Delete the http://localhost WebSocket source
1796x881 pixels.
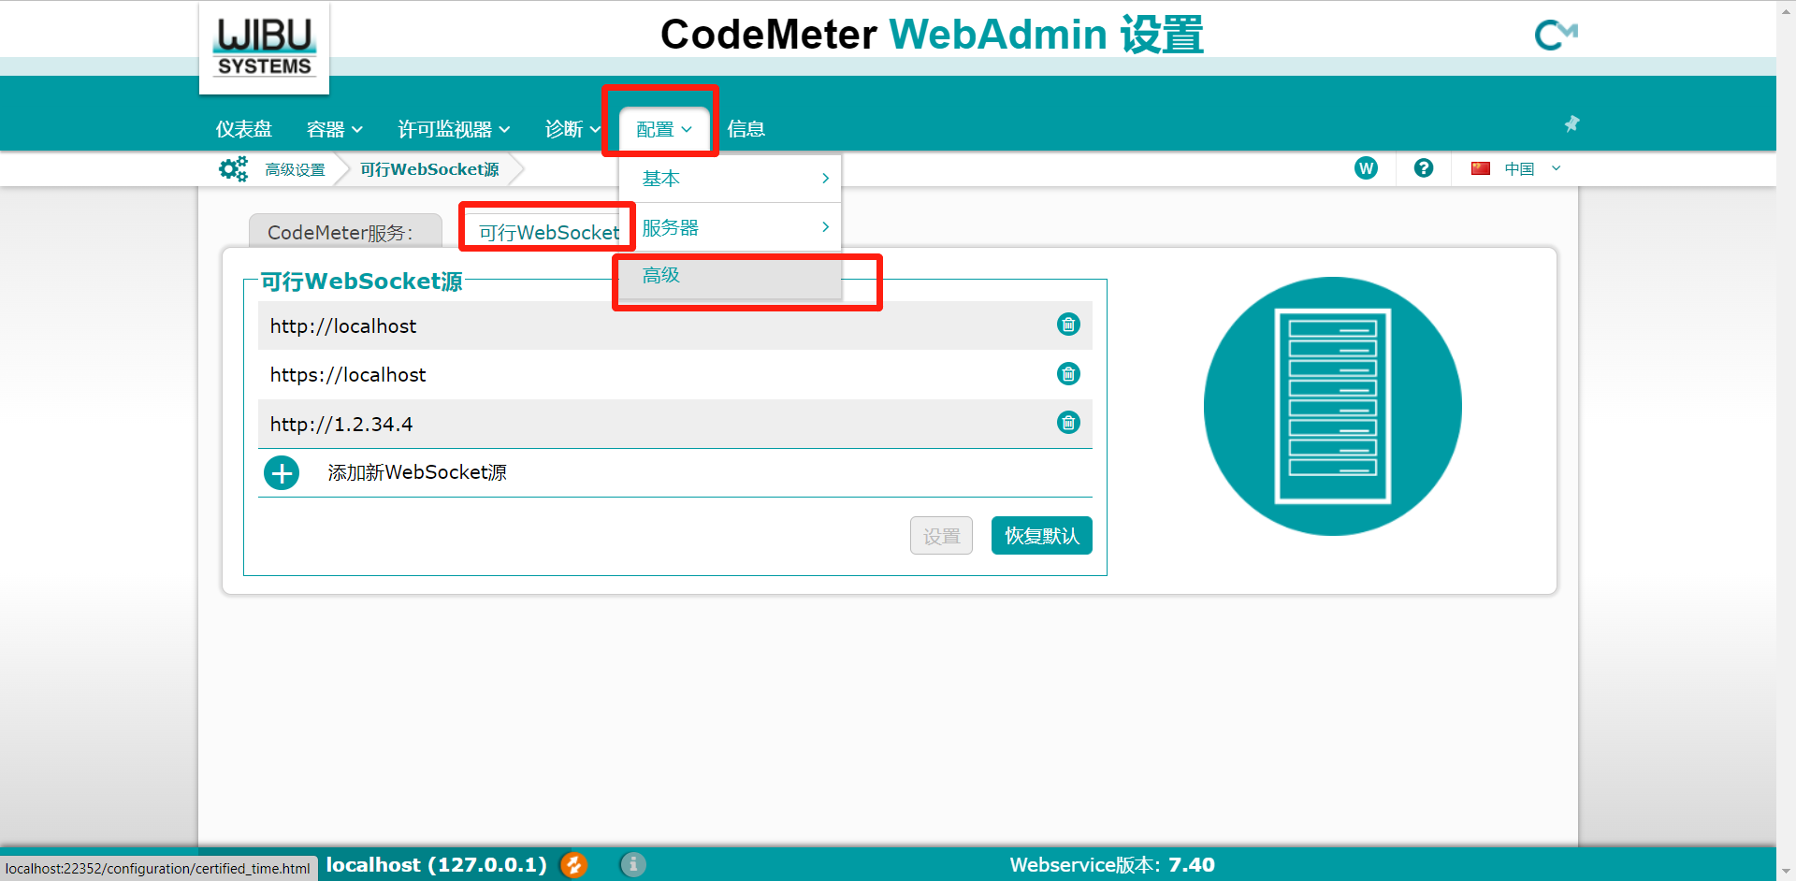click(1068, 325)
